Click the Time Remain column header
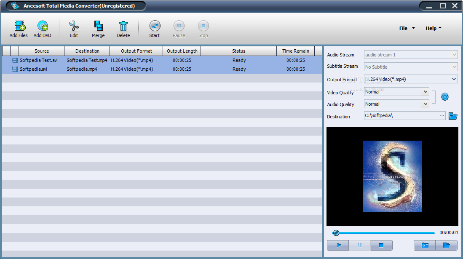This screenshot has width=463, height=259. pos(296,51)
